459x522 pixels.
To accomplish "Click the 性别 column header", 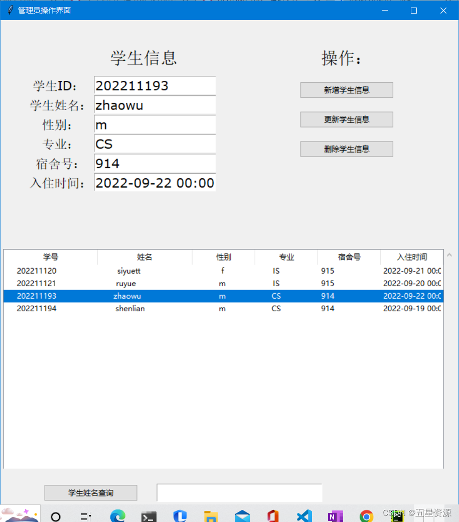I will 224,257.
